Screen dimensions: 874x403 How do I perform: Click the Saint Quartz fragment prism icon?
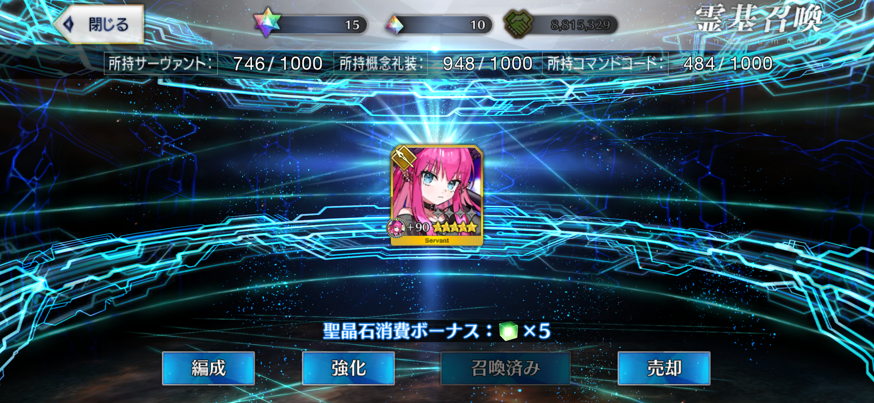click(x=394, y=25)
